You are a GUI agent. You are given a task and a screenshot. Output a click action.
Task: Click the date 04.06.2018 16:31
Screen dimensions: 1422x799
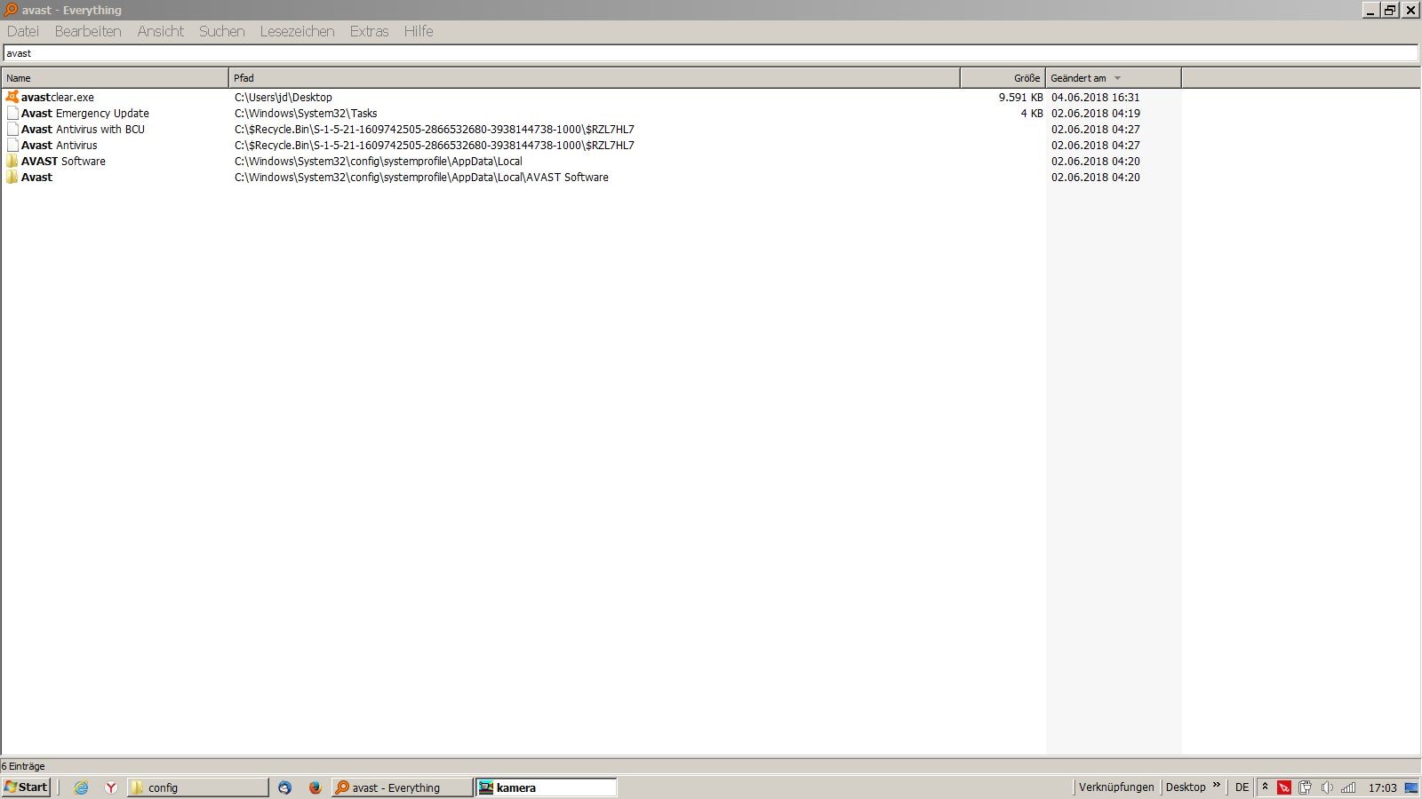click(x=1096, y=98)
